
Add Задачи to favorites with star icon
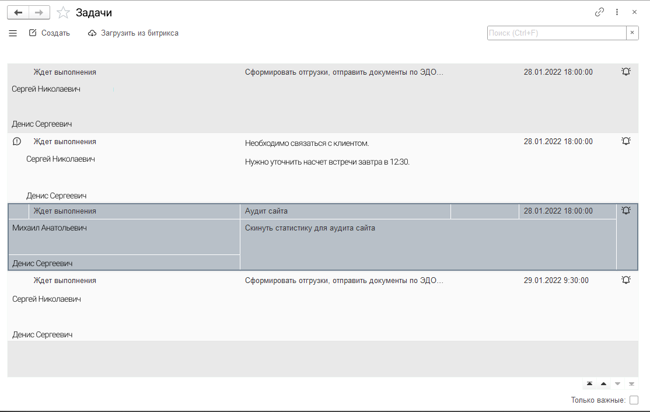(63, 12)
